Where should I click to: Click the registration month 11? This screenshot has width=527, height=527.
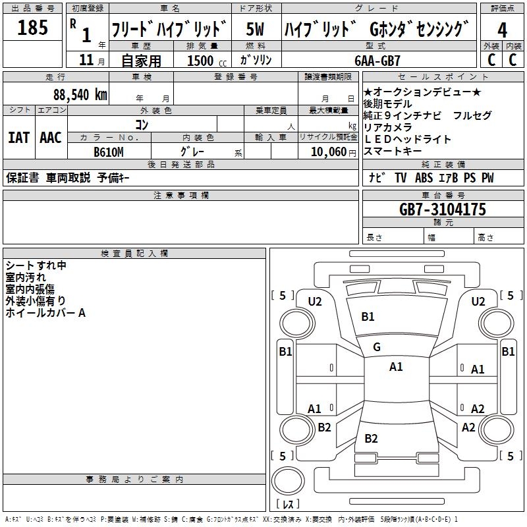click(x=86, y=60)
